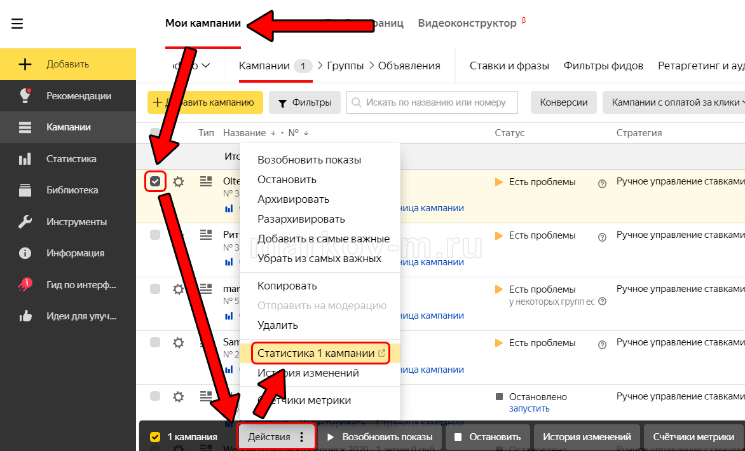Uncheck the selected first campaign checkbox

(155, 182)
